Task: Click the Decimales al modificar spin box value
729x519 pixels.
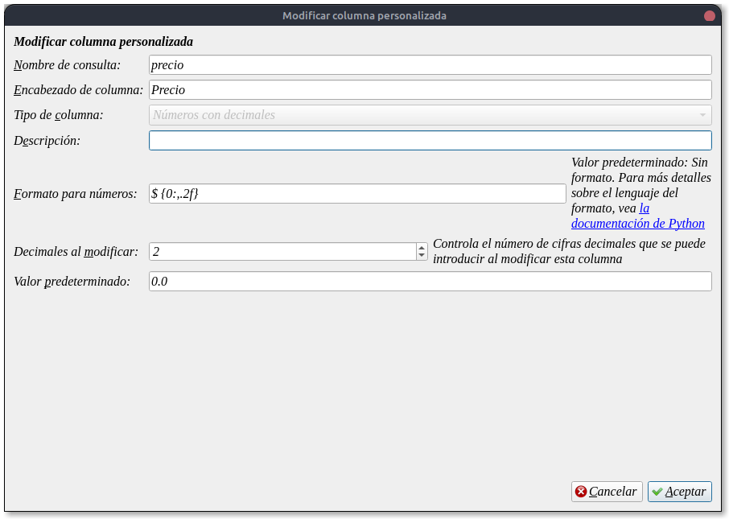Action: [x=282, y=252]
